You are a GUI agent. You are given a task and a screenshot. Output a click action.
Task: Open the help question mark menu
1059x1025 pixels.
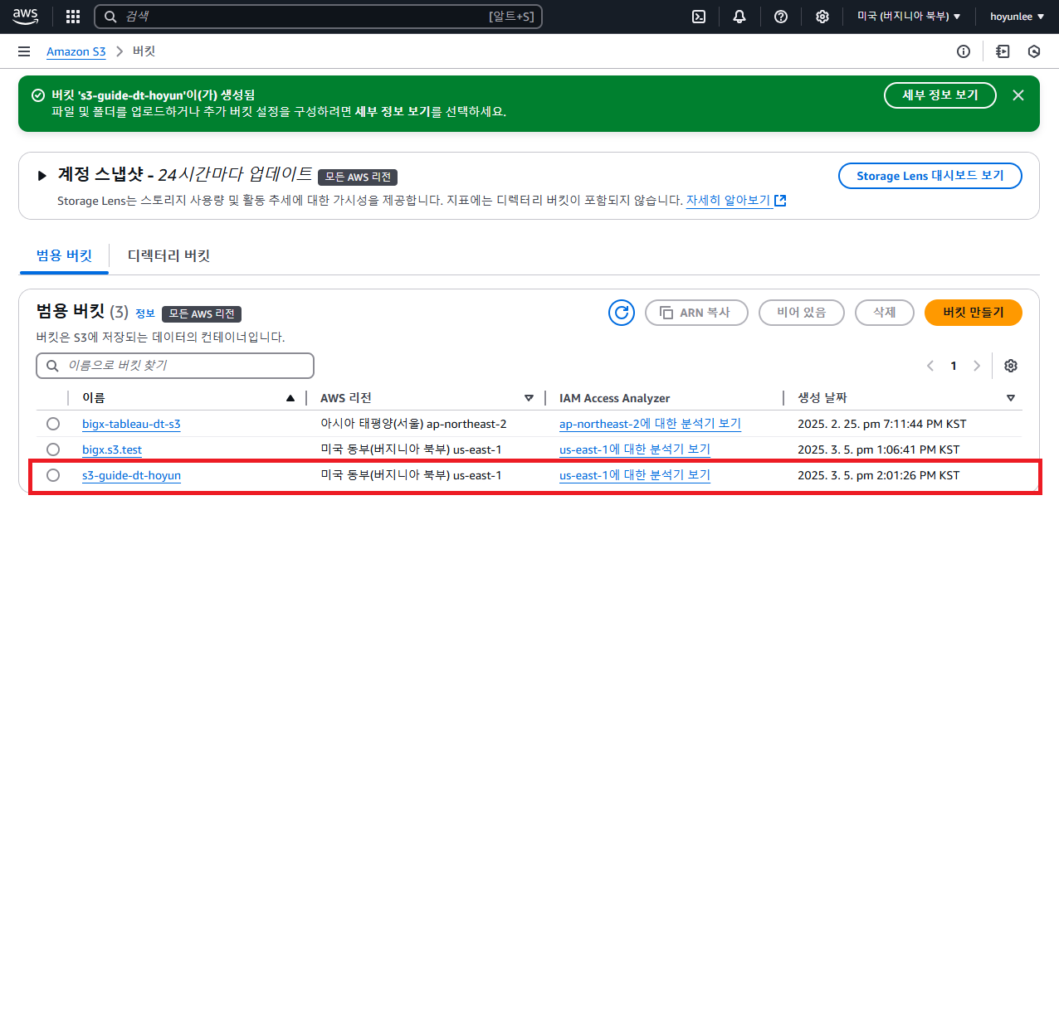[781, 17]
